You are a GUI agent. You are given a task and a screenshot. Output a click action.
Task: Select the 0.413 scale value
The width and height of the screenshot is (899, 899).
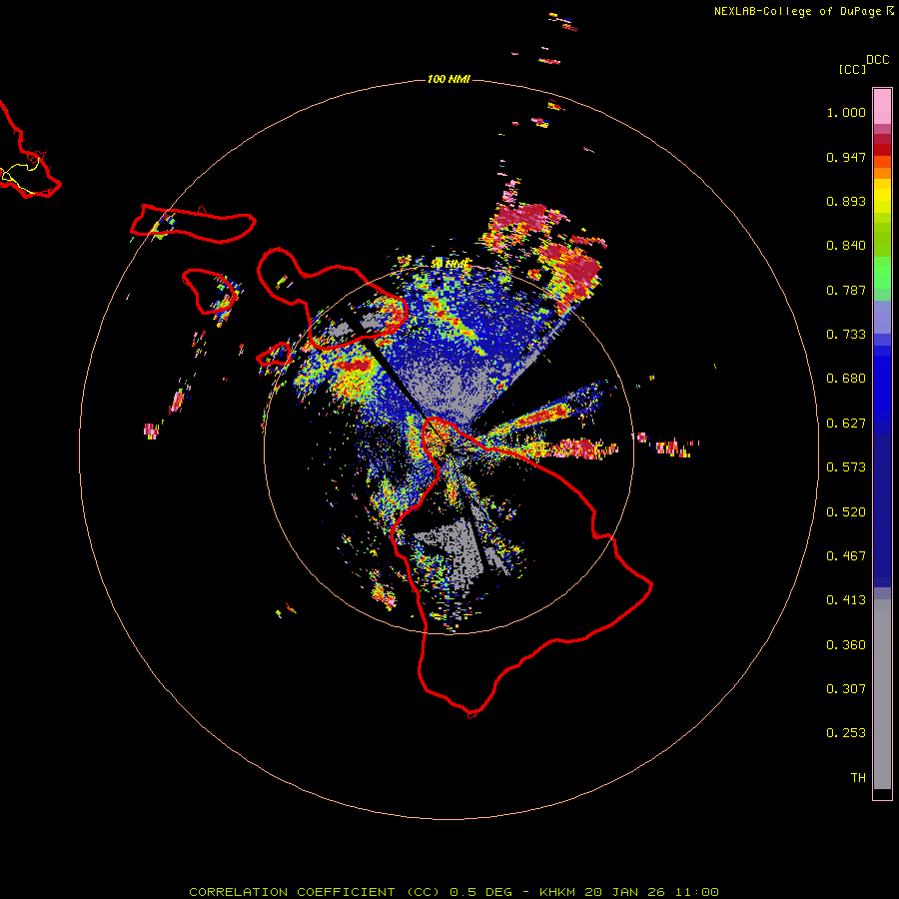tap(846, 600)
